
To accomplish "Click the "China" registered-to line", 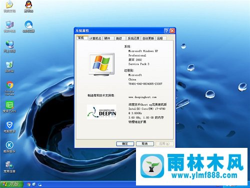I will click(x=132, y=79).
